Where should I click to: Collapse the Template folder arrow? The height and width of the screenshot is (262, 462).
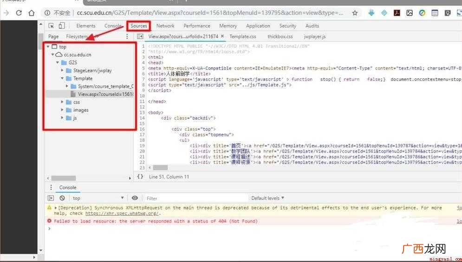[x=62, y=78]
